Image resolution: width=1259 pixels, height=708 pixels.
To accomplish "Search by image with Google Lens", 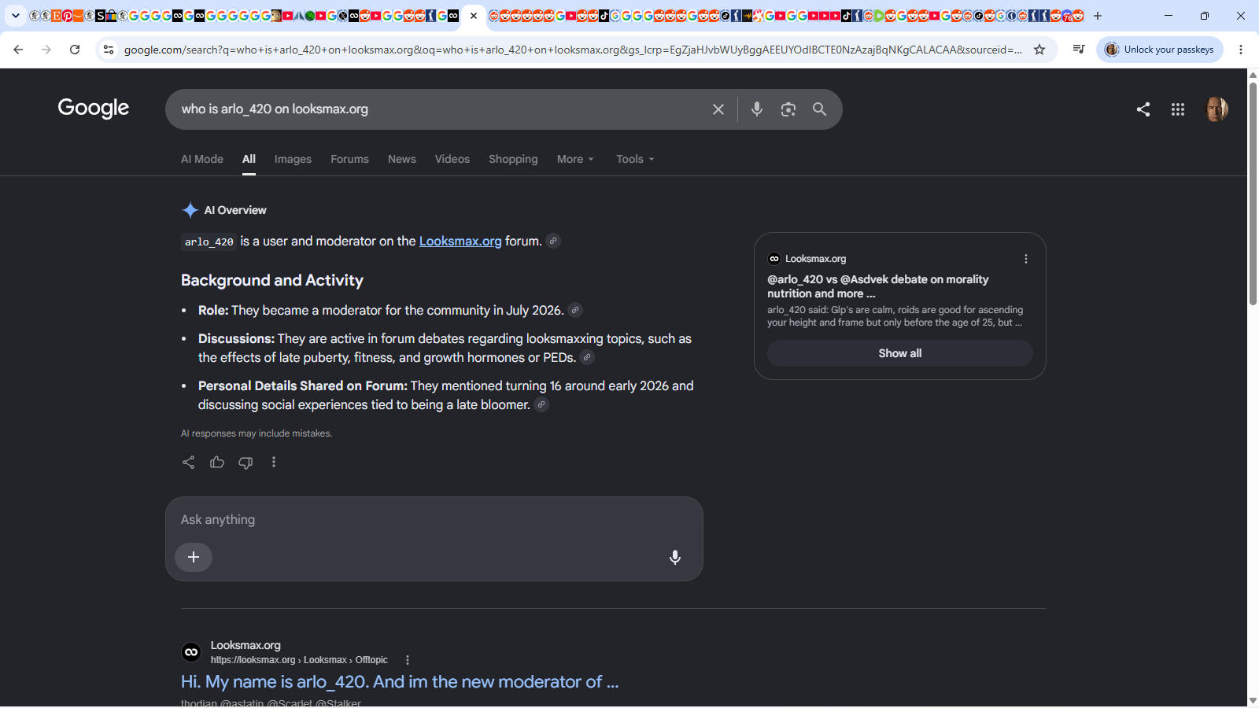I will (x=788, y=109).
